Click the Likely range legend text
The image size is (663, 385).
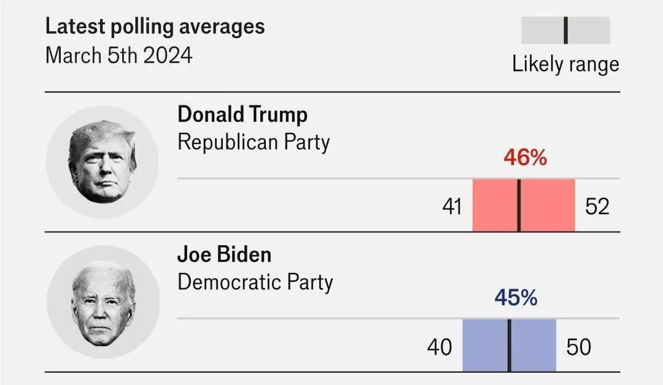(566, 65)
